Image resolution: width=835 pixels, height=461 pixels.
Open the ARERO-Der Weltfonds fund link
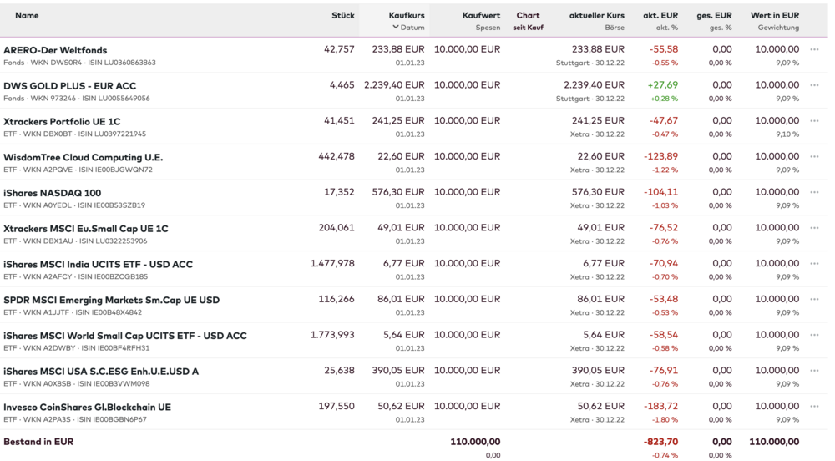tap(55, 50)
